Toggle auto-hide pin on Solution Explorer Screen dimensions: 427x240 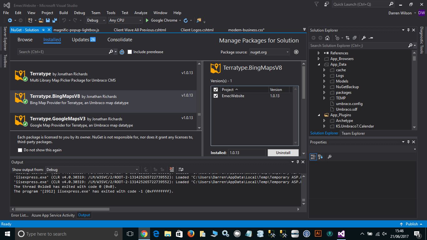coord(408,30)
